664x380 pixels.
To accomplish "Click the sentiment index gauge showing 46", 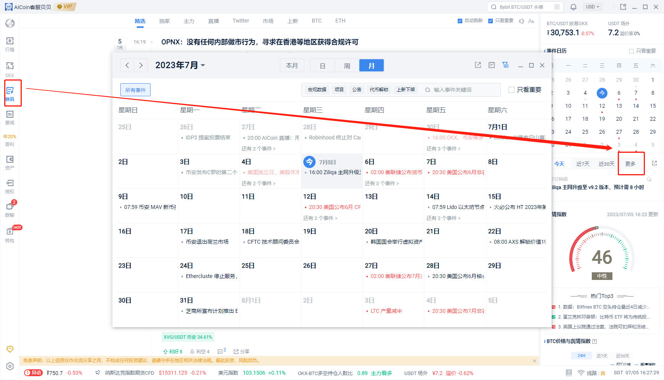I will pos(602,253).
